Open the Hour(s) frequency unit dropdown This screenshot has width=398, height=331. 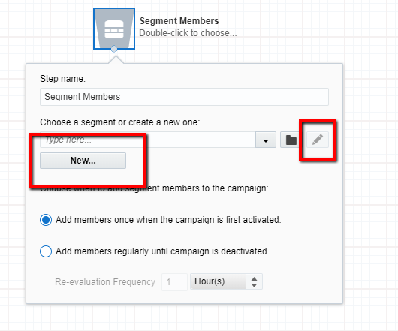coord(218,281)
